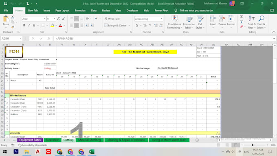Open Premiere Pro from taskbar
Image resolution: width=277 pixels, height=156 pixels.
(x=16, y=152)
